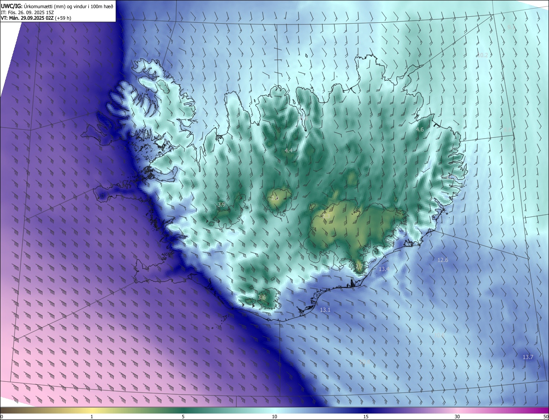
Task: Click the color scale tick label 15
Action: coord(366,417)
